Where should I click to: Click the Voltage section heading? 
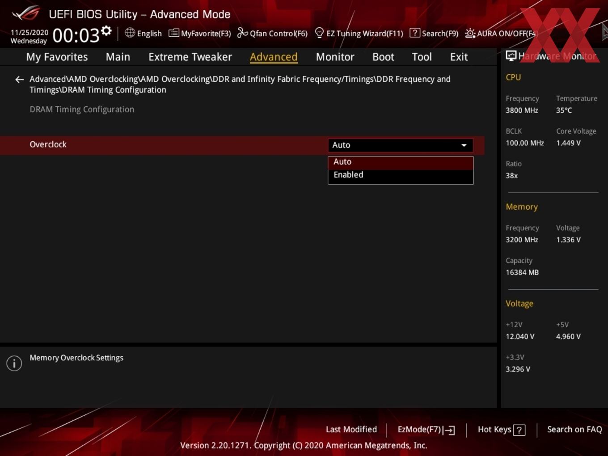click(x=519, y=303)
